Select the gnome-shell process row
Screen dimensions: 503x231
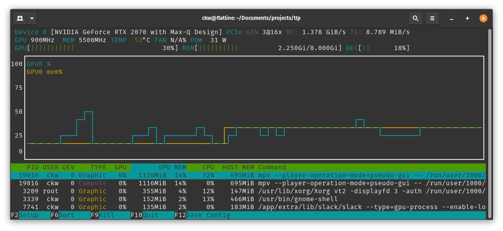(x=160, y=199)
